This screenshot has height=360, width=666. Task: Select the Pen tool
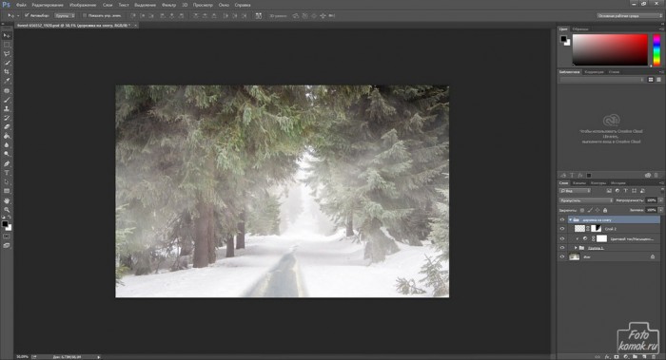(7, 163)
